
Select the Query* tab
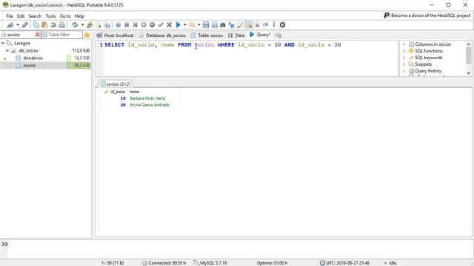(x=260, y=35)
